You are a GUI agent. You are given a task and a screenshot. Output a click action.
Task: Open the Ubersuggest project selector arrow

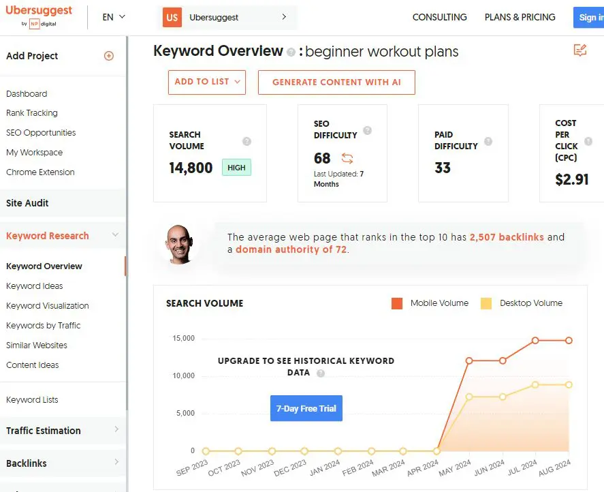(x=284, y=17)
